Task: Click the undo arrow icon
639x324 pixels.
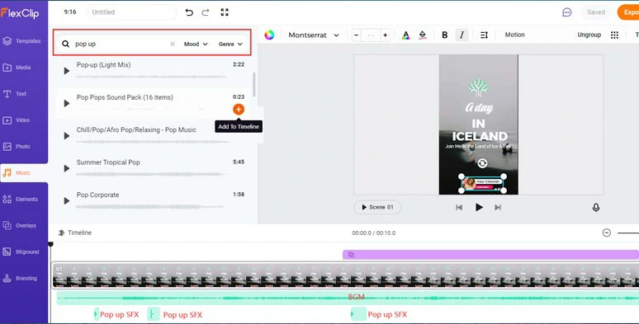Action: tap(189, 12)
